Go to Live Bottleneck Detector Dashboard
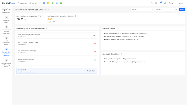187x105 pixels. 6,30
